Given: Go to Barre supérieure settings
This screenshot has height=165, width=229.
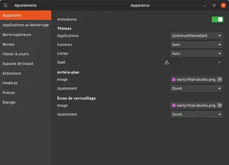Looking at the screenshot, I should click(x=26, y=35).
